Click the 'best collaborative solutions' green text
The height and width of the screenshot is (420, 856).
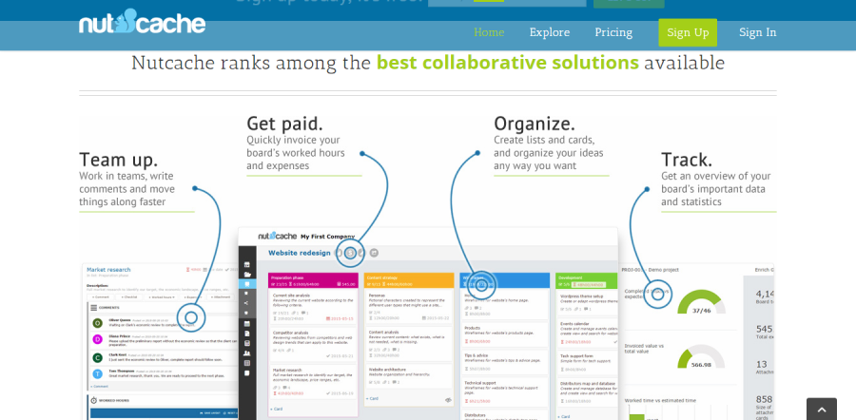508,64
